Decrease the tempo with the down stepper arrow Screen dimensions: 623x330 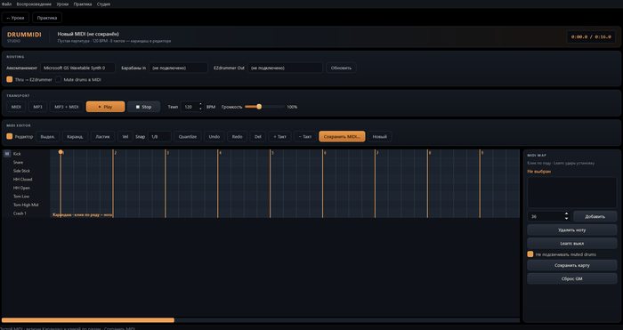point(200,109)
